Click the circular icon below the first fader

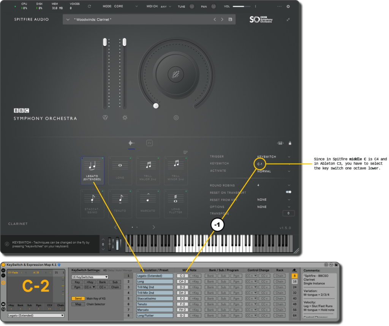coord(105,118)
